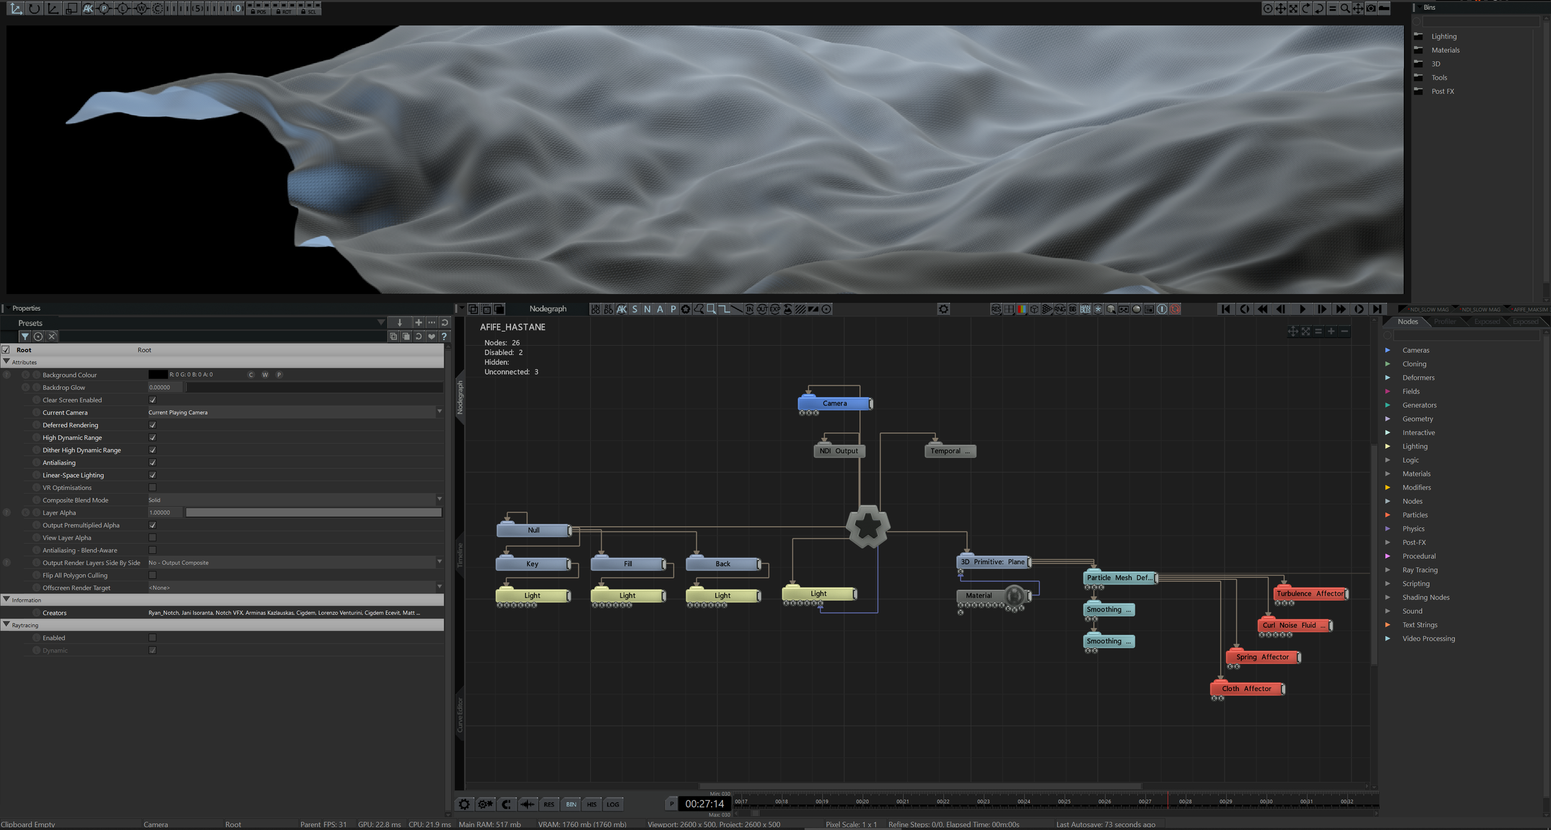The height and width of the screenshot is (830, 1551).
Task: Uncheck Deferred Rendering checkbox
Action: [x=153, y=425]
